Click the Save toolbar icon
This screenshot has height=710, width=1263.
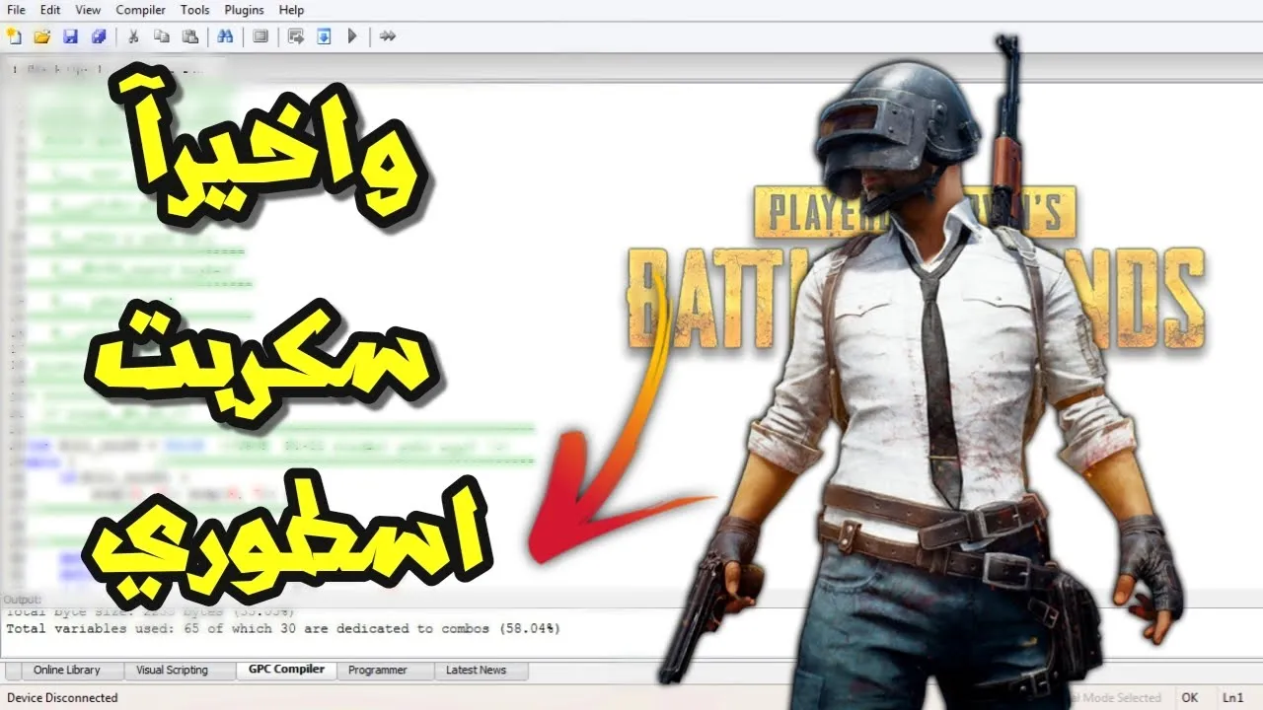tap(70, 36)
